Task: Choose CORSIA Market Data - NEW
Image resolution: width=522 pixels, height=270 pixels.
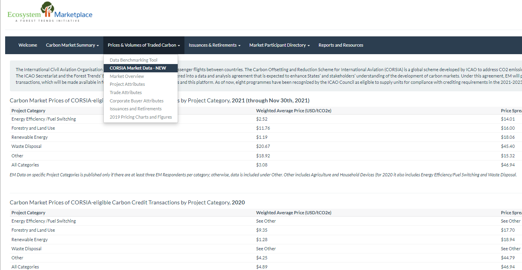Action: pos(138,68)
